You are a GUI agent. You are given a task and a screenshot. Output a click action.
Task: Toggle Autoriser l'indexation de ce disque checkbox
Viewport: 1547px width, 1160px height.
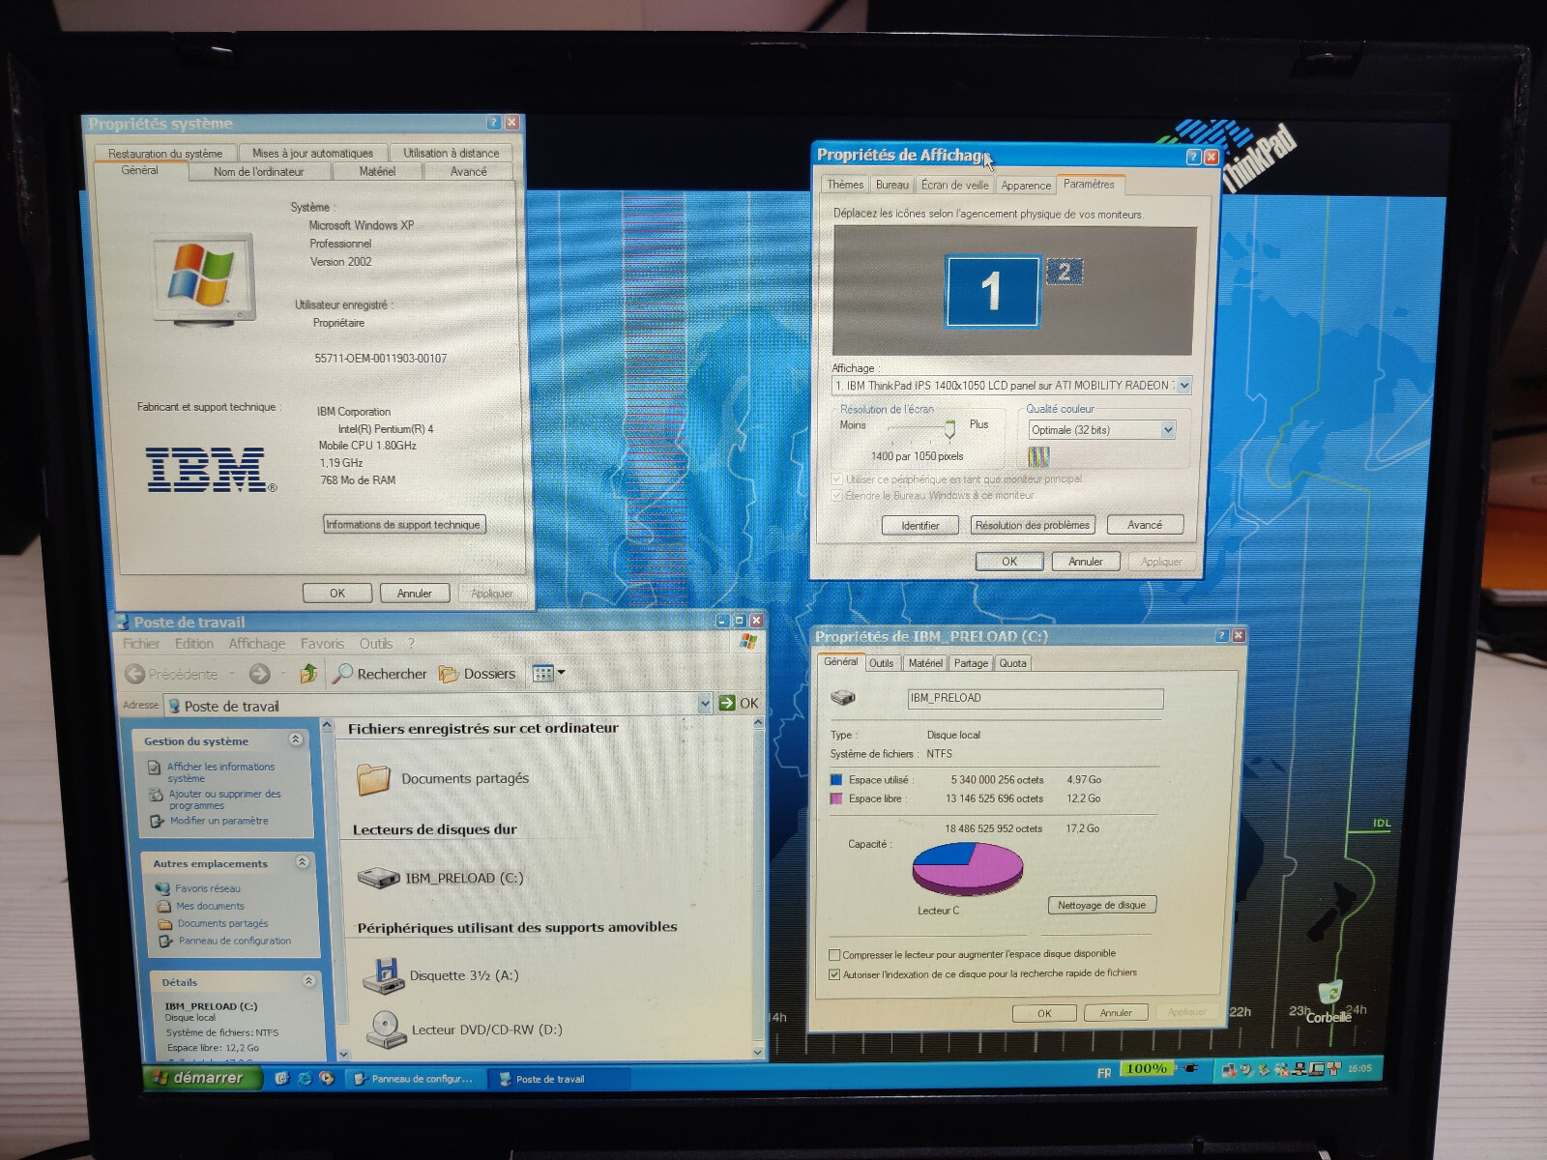coord(834,974)
